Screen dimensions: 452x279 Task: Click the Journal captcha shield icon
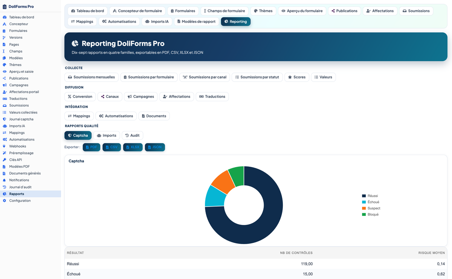pyautogui.click(x=5, y=119)
